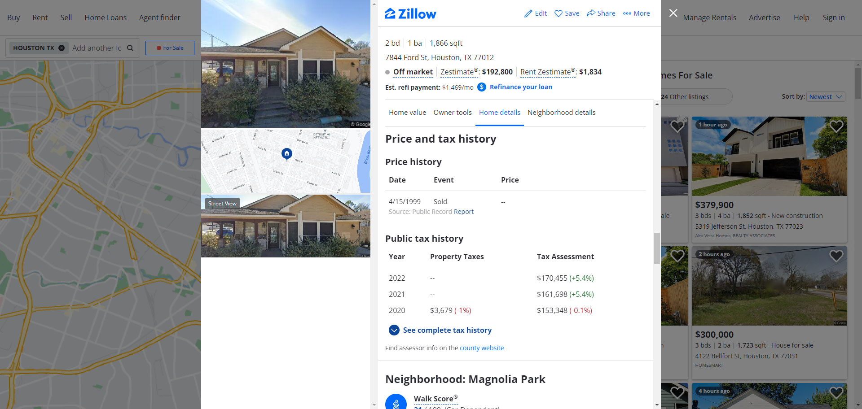This screenshot has height=409, width=862.
Task: Open the Sort by Newest dropdown
Action: pos(826,97)
